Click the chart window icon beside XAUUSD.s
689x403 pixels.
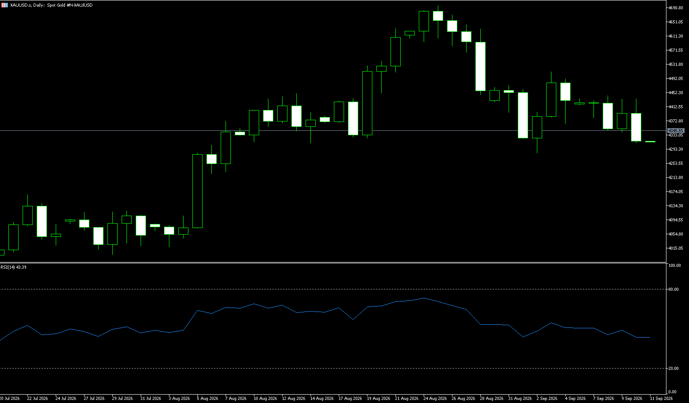(x=5, y=5)
